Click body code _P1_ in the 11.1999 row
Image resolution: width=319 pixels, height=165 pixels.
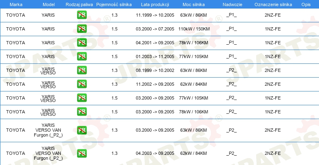(x=232, y=15)
